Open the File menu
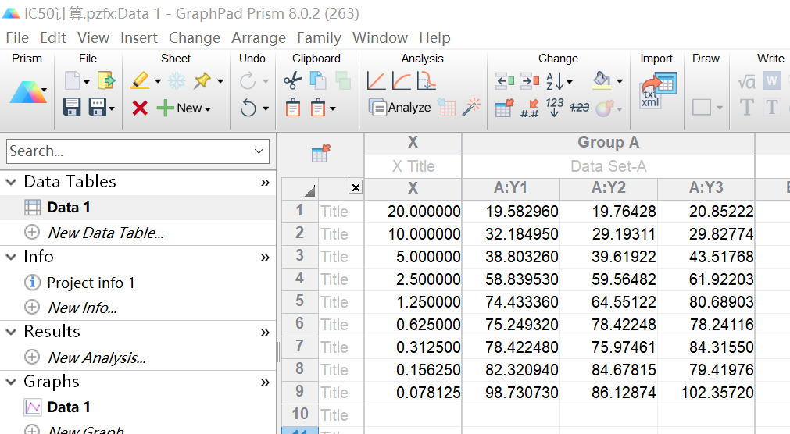This screenshot has height=434, width=790. 17,37
